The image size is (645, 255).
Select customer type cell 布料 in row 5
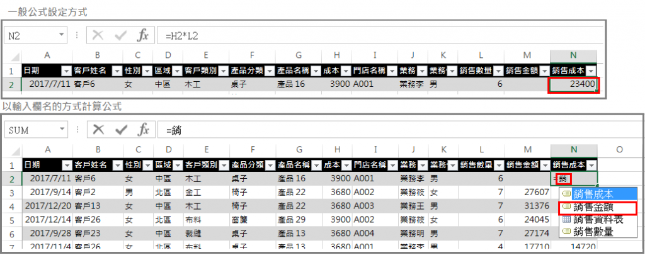pos(206,220)
